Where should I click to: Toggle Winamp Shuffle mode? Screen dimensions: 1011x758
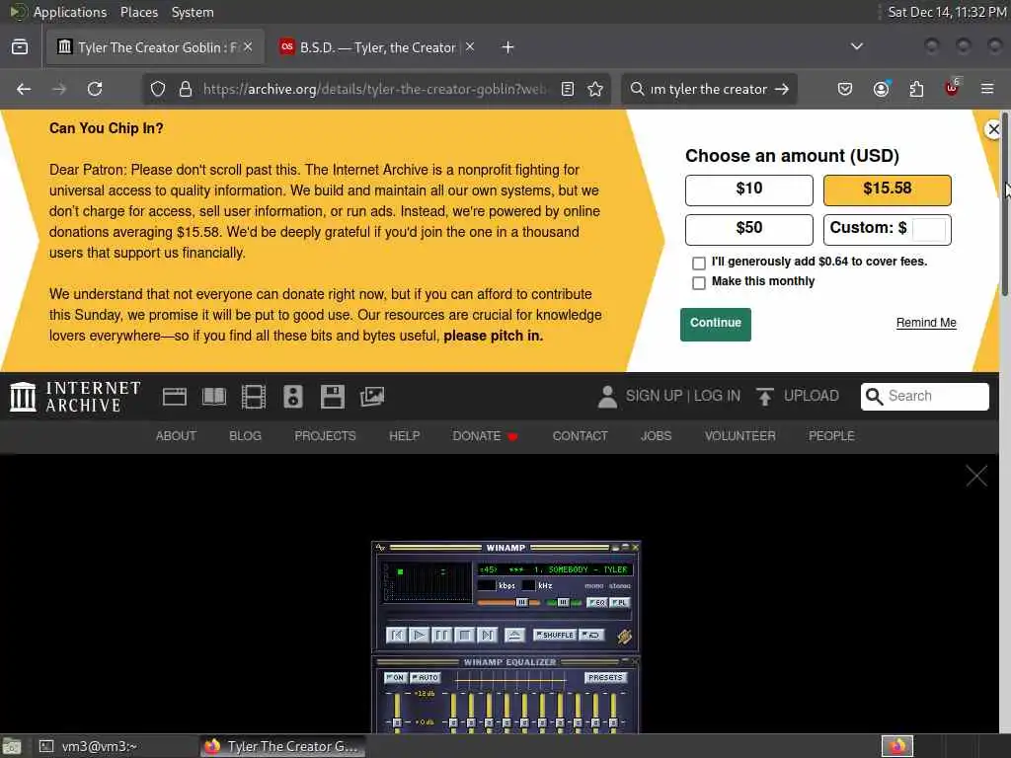555,635
